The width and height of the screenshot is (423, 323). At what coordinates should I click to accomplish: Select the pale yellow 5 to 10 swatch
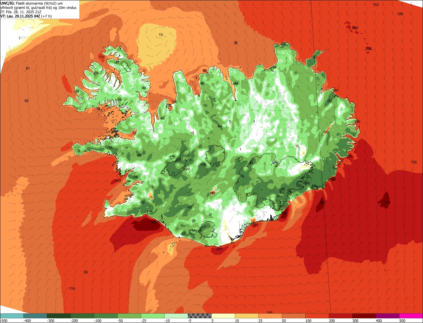tap(223, 316)
